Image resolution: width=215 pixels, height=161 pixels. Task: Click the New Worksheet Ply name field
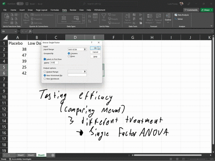(x=77, y=75)
